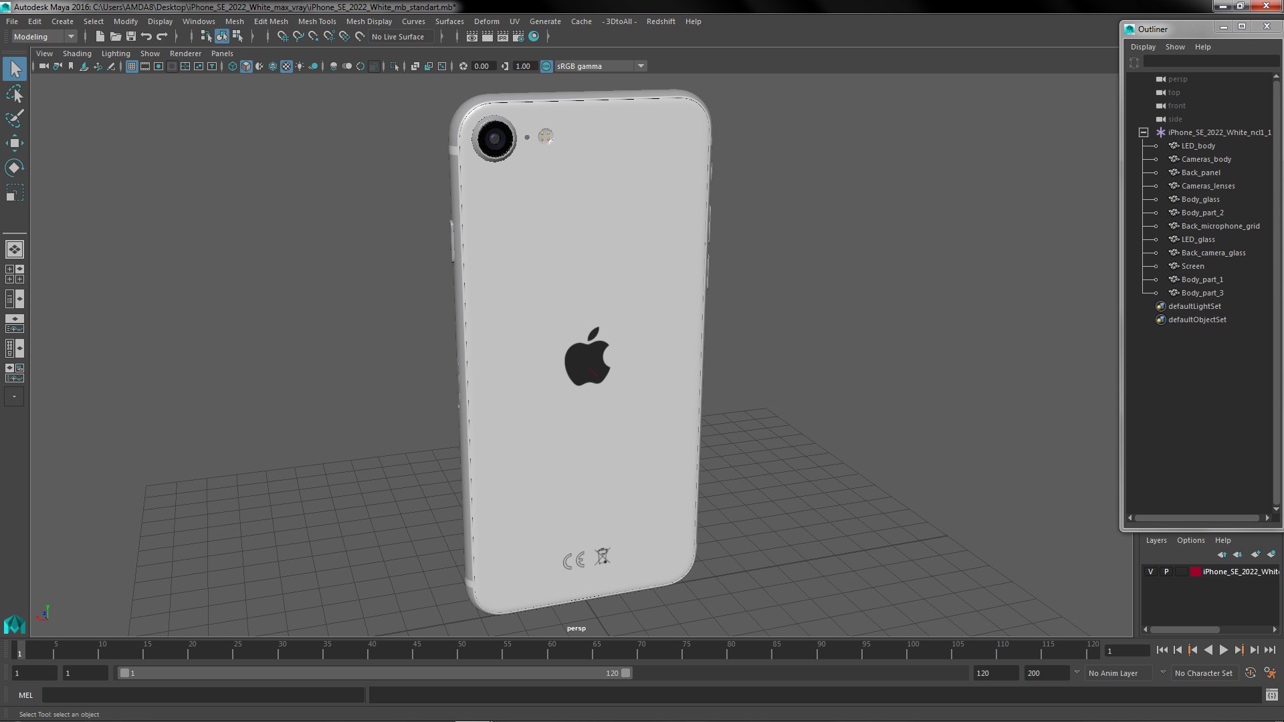
Task: Activate the Lasso select tool
Action: (15, 94)
